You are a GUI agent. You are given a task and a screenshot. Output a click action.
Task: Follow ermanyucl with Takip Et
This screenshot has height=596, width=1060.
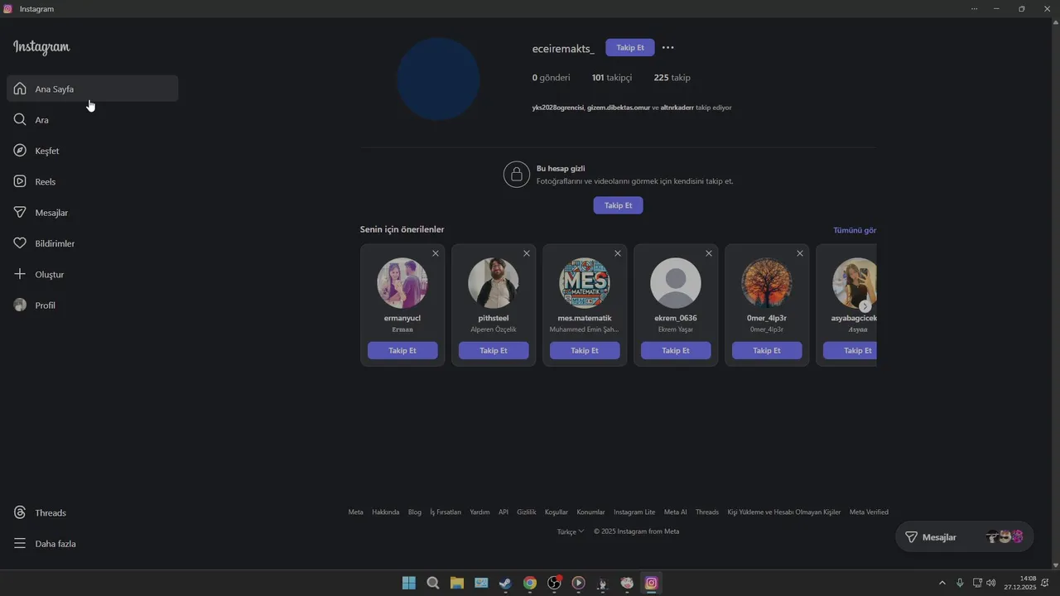click(402, 350)
